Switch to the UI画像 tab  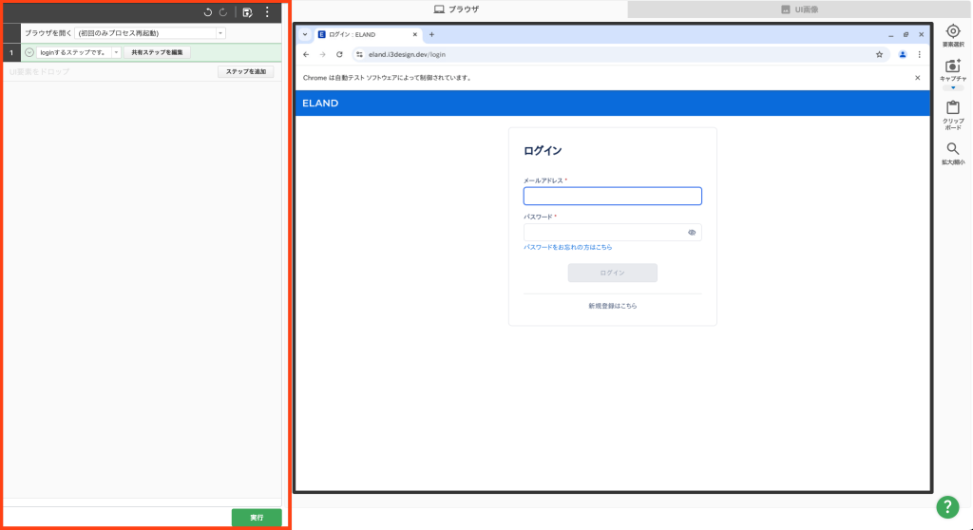click(x=799, y=9)
